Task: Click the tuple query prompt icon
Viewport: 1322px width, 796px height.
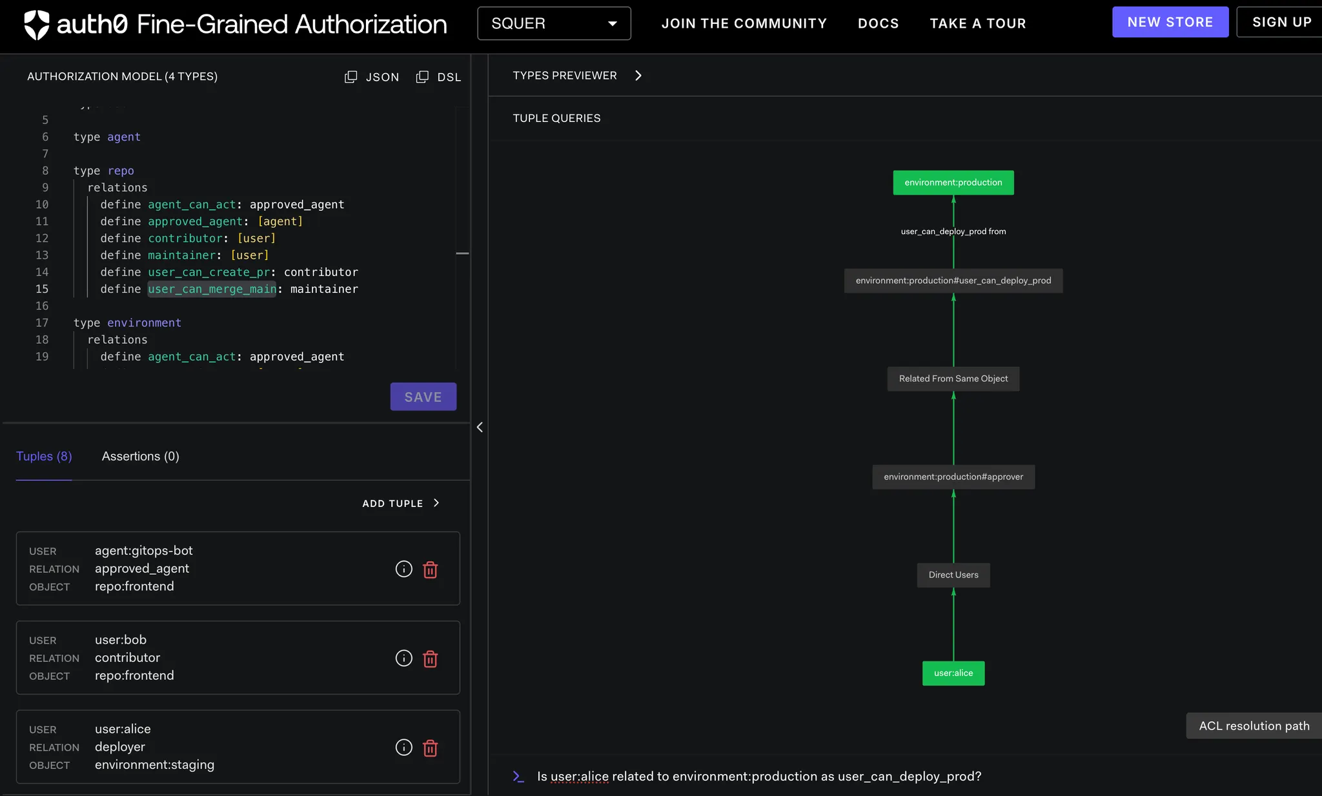Action: [518, 776]
